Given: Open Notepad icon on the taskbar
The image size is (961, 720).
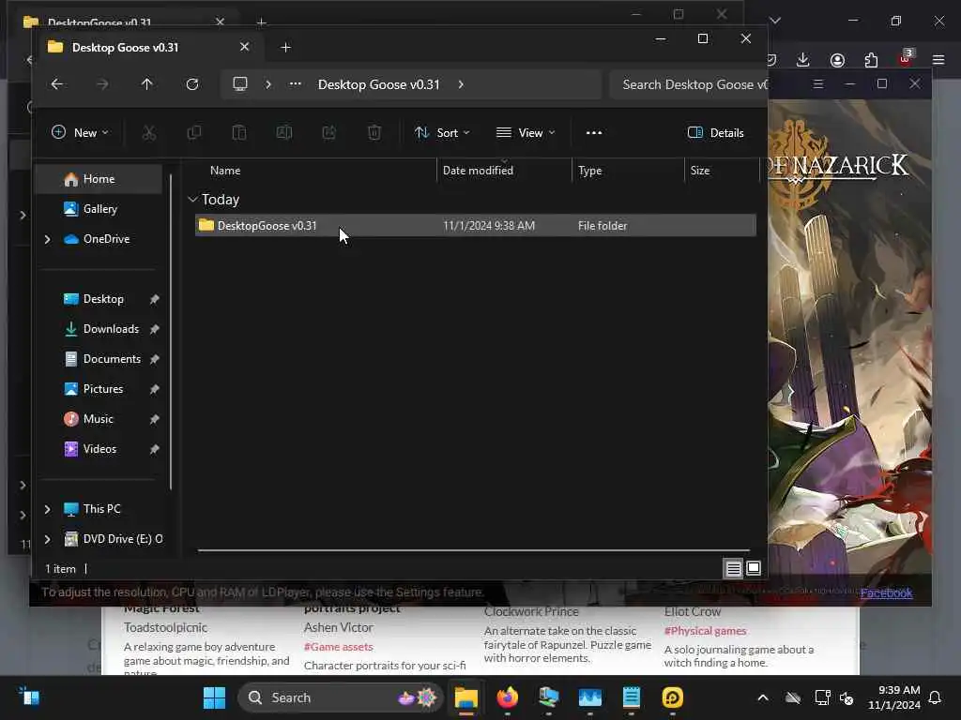Looking at the screenshot, I should click(632, 697).
